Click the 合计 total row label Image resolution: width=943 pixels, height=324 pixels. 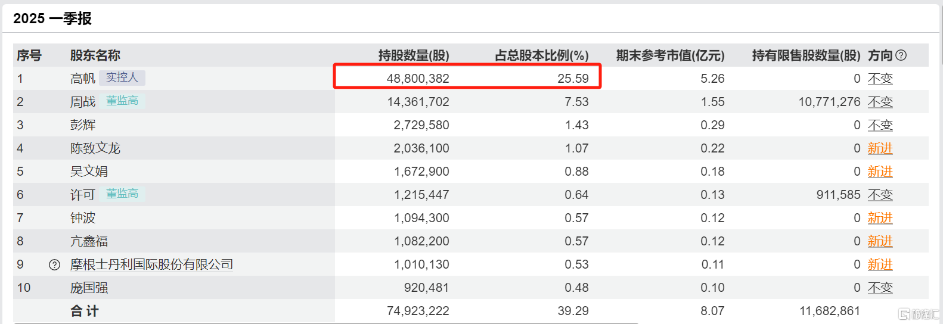coord(85,311)
